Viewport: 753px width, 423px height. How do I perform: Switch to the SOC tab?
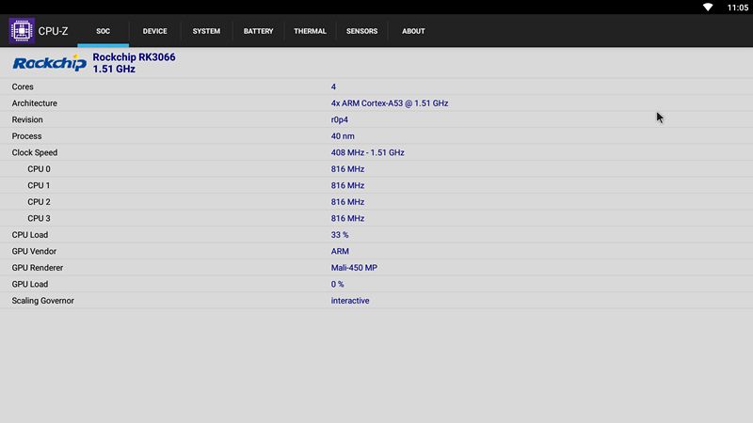[103, 31]
